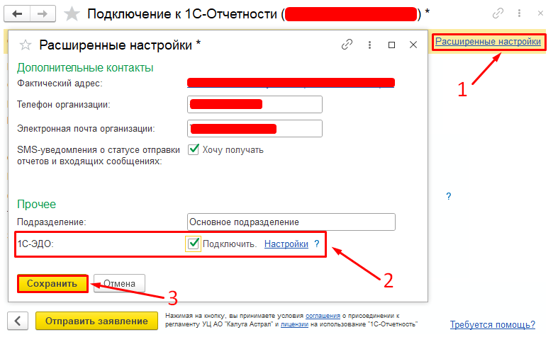The height and width of the screenshot is (337, 553).
Task: Close the Расширенные настройки dialog
Action: click(x=413, y=45)
